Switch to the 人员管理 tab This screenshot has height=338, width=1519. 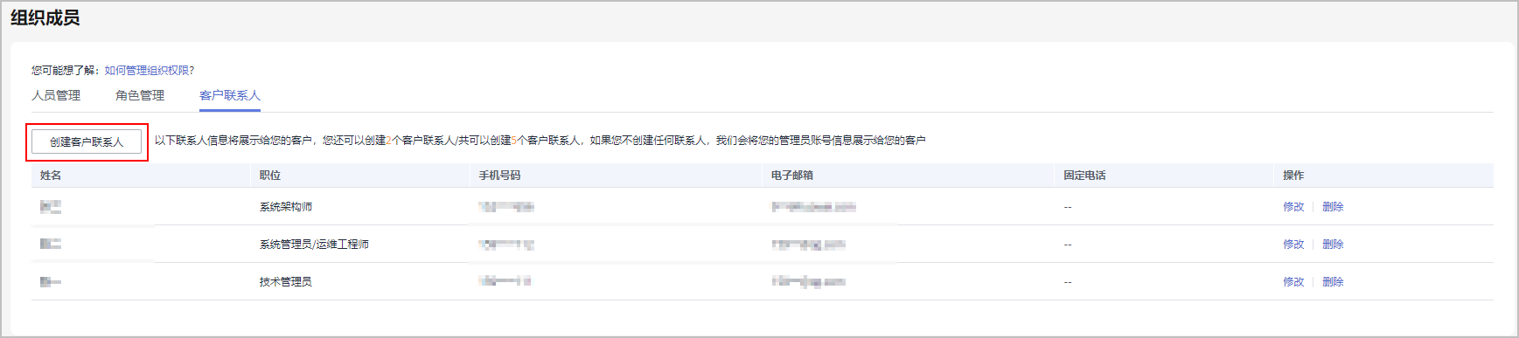pyautogui.click(x=56, y=95)
